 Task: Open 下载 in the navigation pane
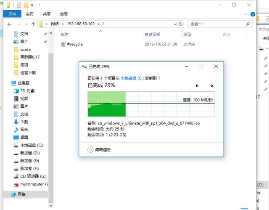coord(24,122)
